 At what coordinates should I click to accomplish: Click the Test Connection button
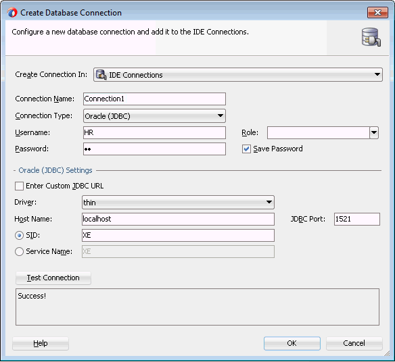tap(53, 278)
